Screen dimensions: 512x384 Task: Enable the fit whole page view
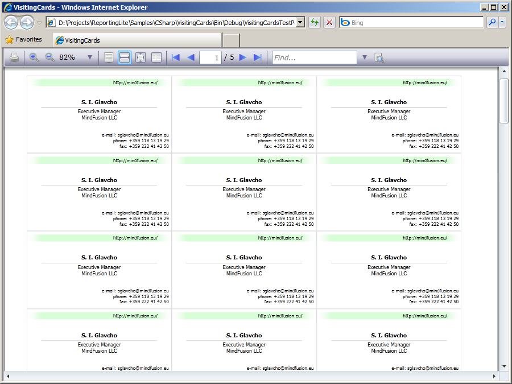pos(140,57)
